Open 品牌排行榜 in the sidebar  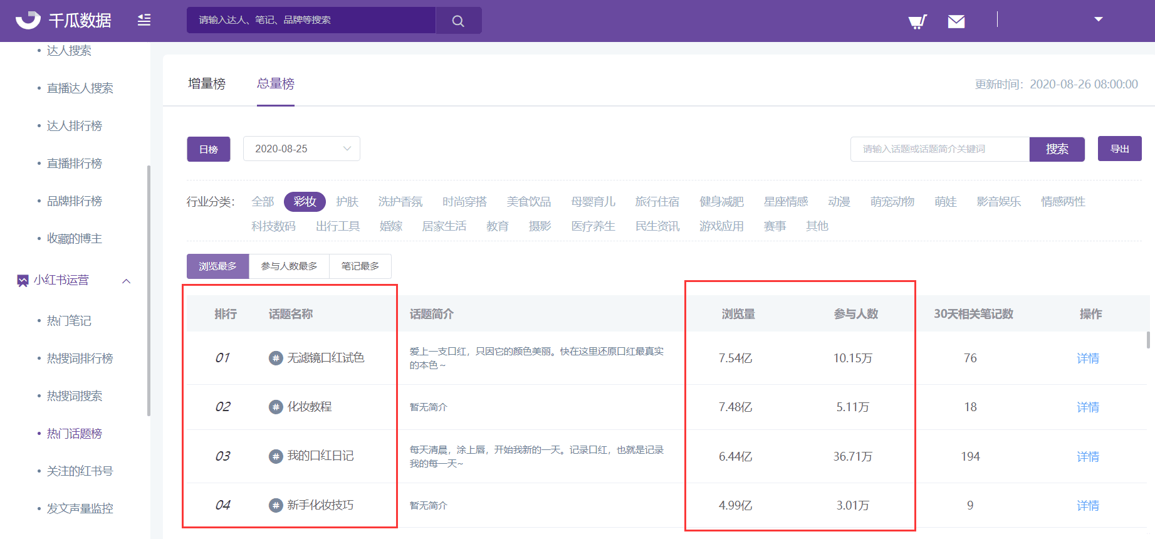75,201
